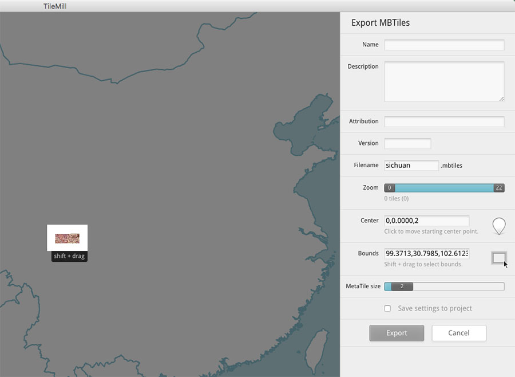
Task: Click the Version input field
Action: (x=407, y=143)
